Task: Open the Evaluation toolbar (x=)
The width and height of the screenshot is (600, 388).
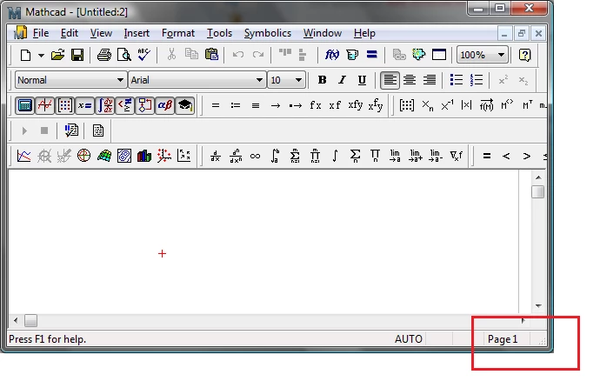Action: pyautogui.click(x=84, y=105)
